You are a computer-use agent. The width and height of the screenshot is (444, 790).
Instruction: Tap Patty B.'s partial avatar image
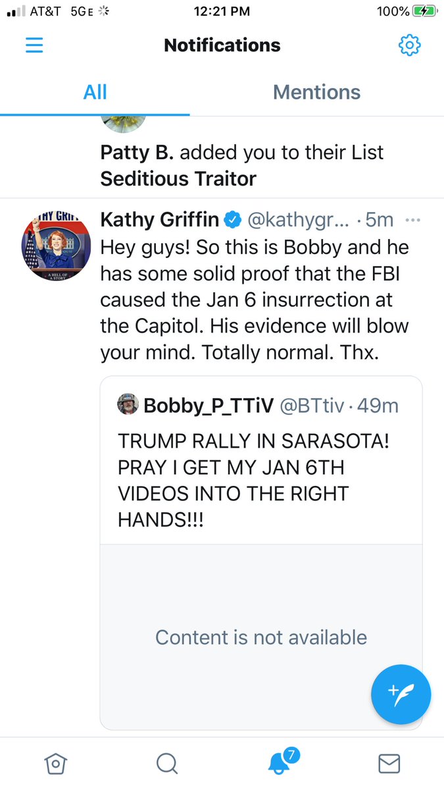[123, 122]
